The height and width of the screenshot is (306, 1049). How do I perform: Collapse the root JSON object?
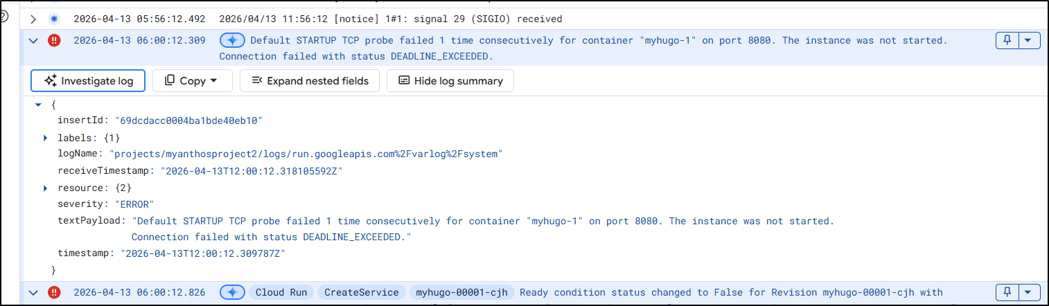(x=38, y=105)
